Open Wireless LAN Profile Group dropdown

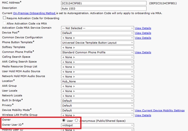point(97,115)
